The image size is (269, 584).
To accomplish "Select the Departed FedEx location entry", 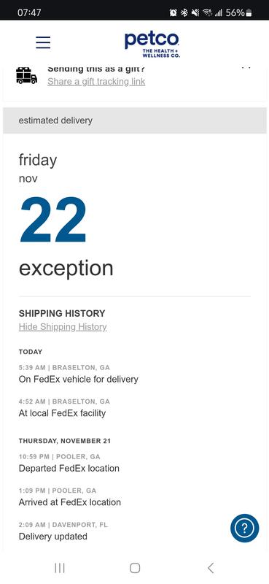I will [69, 463].
